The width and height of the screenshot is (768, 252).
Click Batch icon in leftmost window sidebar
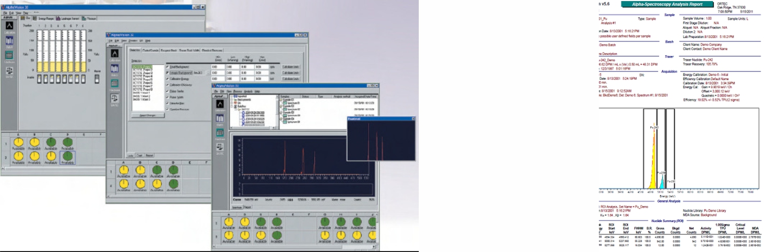9,39
